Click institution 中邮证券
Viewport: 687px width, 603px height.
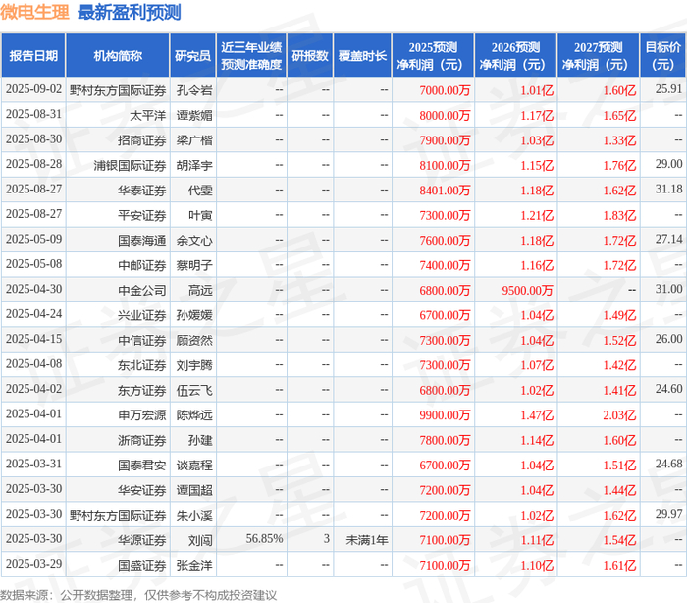tap(141, 266)
